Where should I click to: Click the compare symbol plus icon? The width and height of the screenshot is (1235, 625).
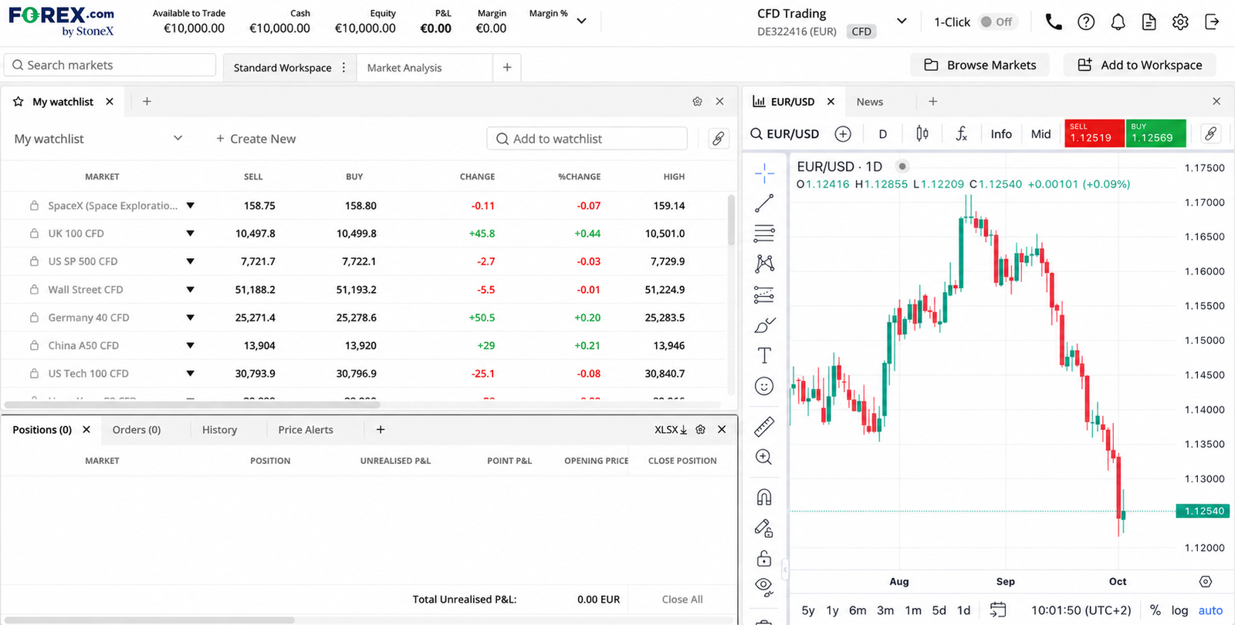coord(843,134)
